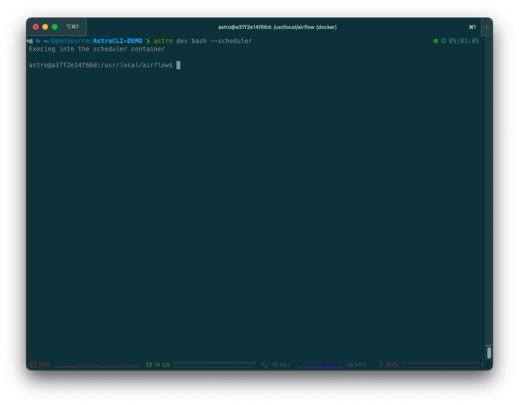The width and height of the screenshot is (519, 405).
Task: Close the window with red button
Action: coord(36,27)
